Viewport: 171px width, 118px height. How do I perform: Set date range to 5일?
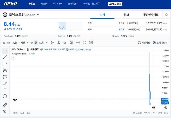pos(22,113)
